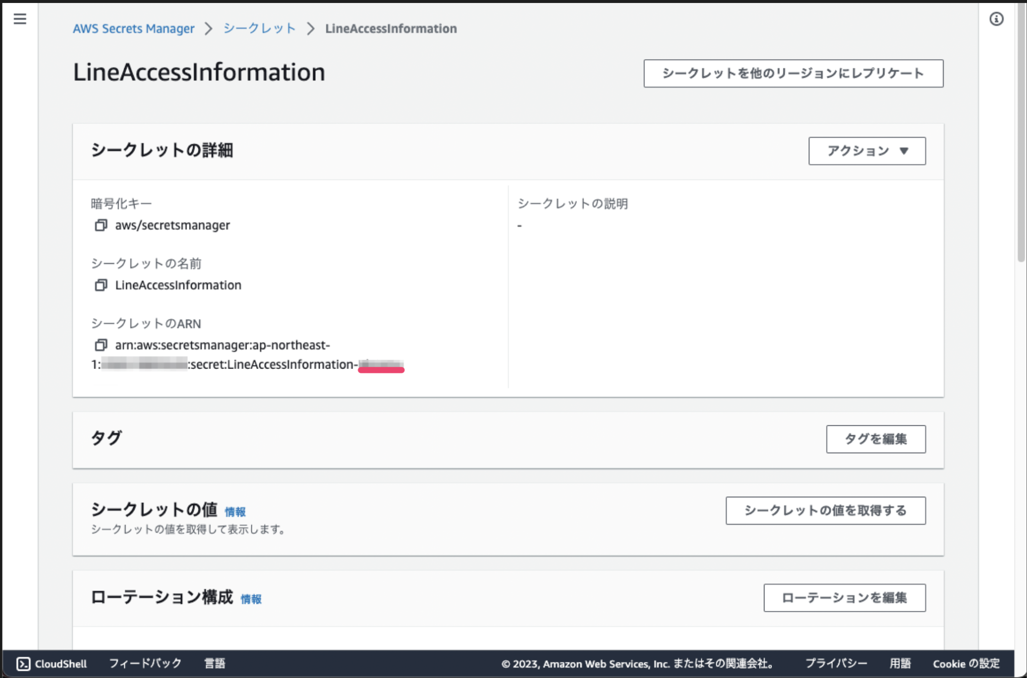Open 情報 link beside ローテーション構成

pos(251,599)
